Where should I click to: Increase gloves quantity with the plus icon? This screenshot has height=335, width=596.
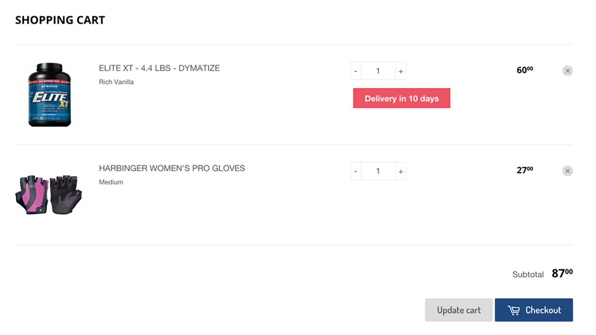tap(400, 171)
